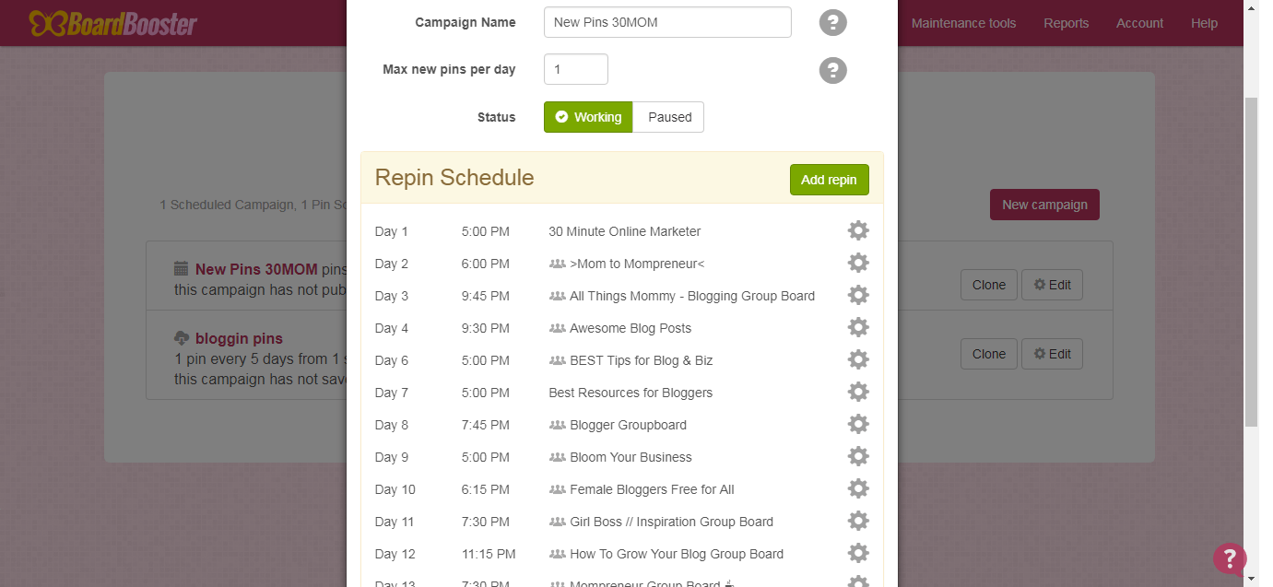
Task: Open the round help chat bubble
Action: 1230,558
